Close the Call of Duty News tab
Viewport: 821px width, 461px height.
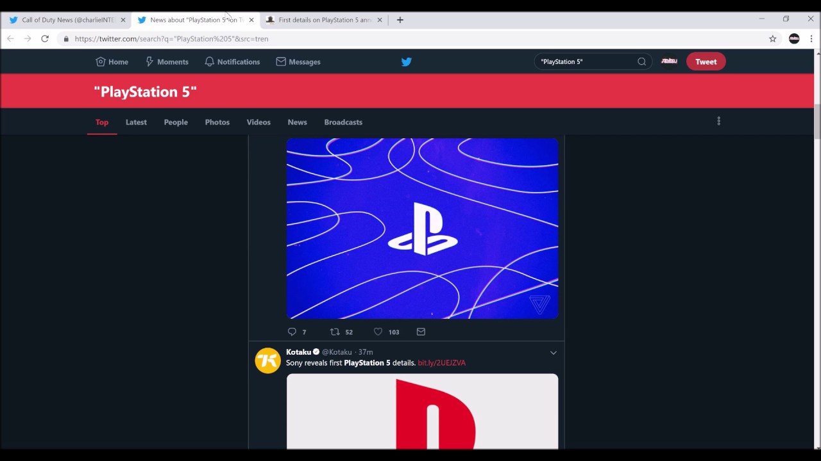tap(123, 20)
